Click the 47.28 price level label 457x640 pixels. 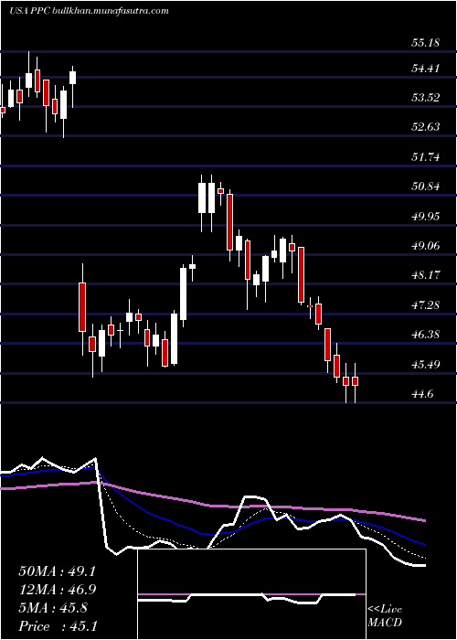426,305
